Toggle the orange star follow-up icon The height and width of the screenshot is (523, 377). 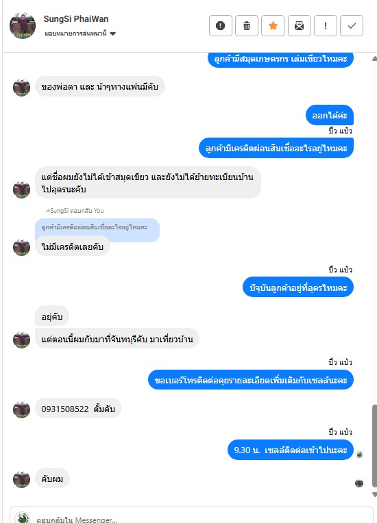click(273, 26)
